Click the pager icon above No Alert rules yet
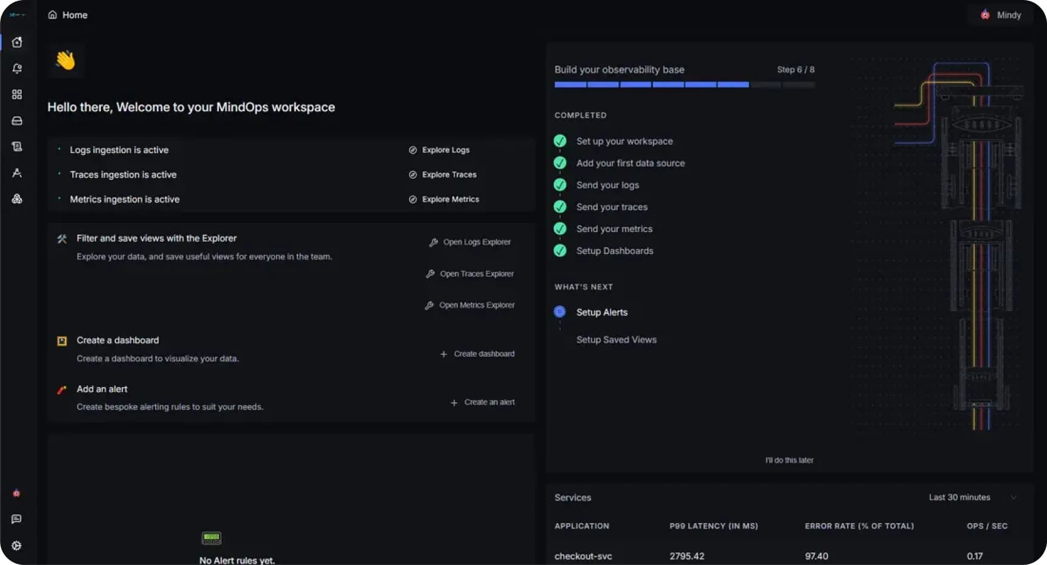1047x565 pixels. [212, 538]
